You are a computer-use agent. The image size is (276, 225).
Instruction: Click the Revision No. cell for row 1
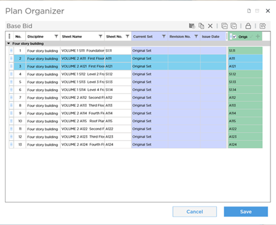coord(184,50)
